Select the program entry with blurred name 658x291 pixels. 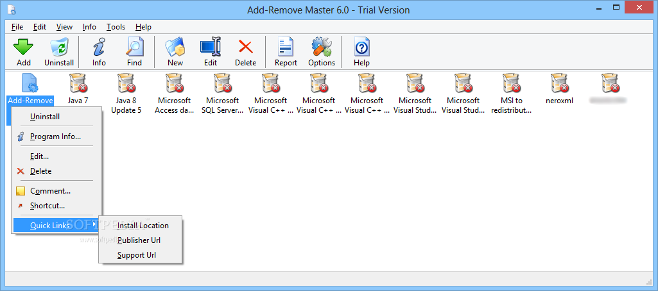(608, 88)
